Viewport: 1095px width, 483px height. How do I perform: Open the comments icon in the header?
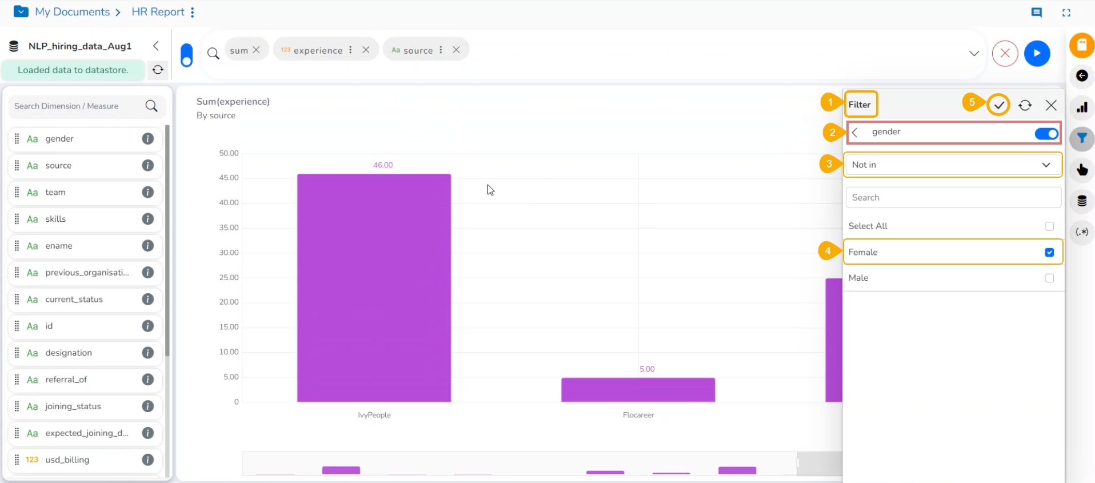(x=1036, y=13)
